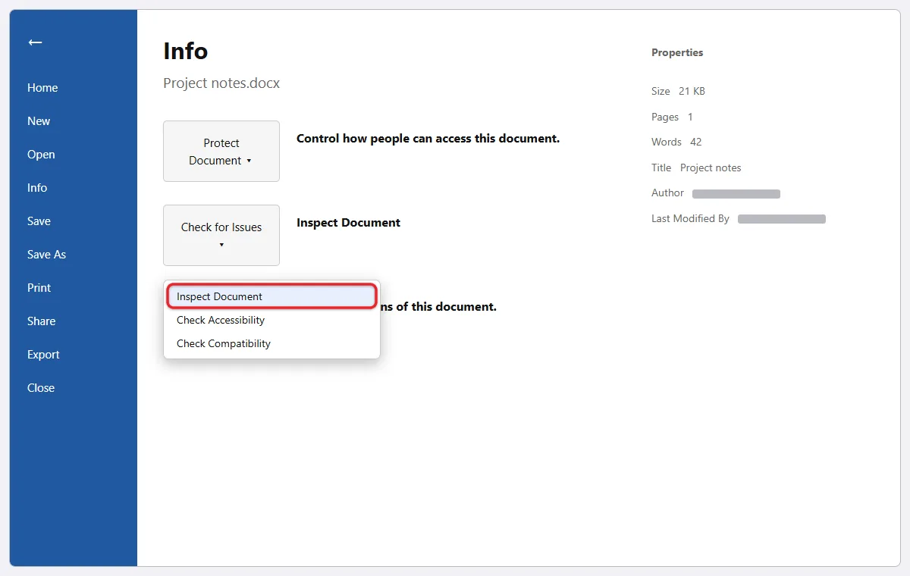Select the Info sidebar item
This screenshot has height=576, width=910.
click(x=37, y=188)
